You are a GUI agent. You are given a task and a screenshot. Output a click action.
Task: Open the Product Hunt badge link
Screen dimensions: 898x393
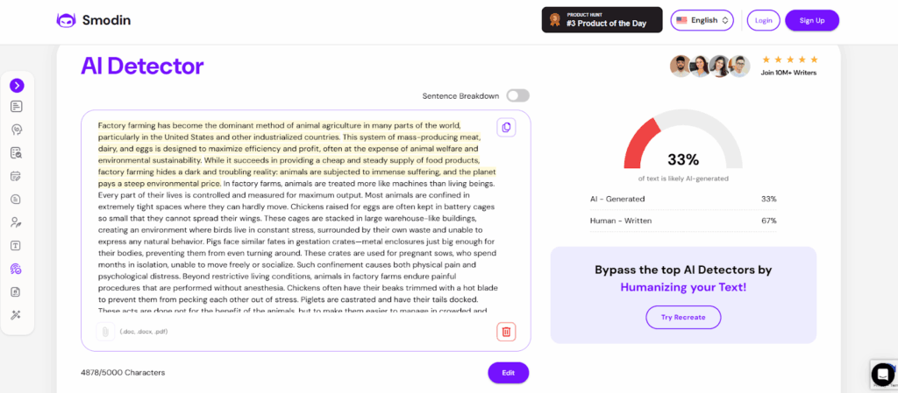(x=602, y=20)
